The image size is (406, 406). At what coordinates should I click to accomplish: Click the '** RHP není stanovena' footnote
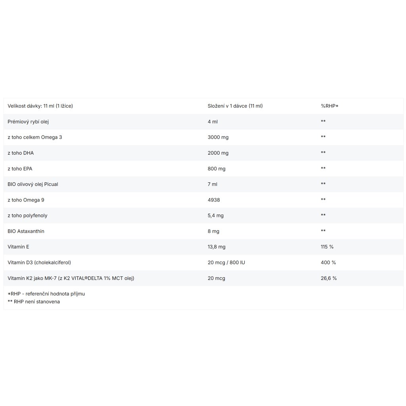(x=34, y=302)
